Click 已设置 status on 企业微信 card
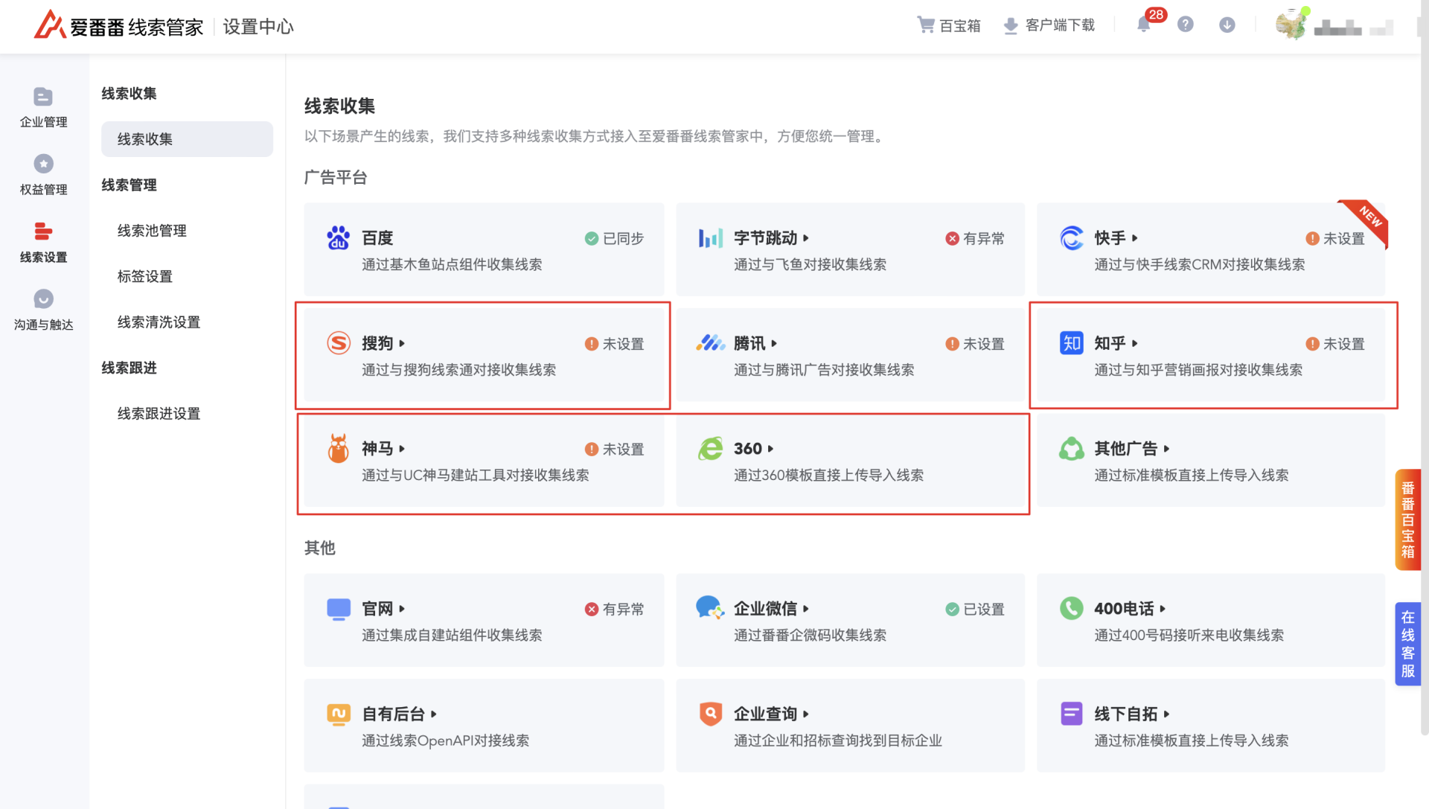Image resolution: width=1429 pixels, height=809 pixels. click(x=975, y=610)
